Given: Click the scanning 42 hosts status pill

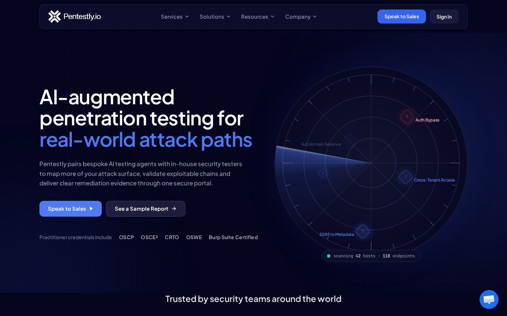Looking at the screenshot, I should (x=371, y=256).
